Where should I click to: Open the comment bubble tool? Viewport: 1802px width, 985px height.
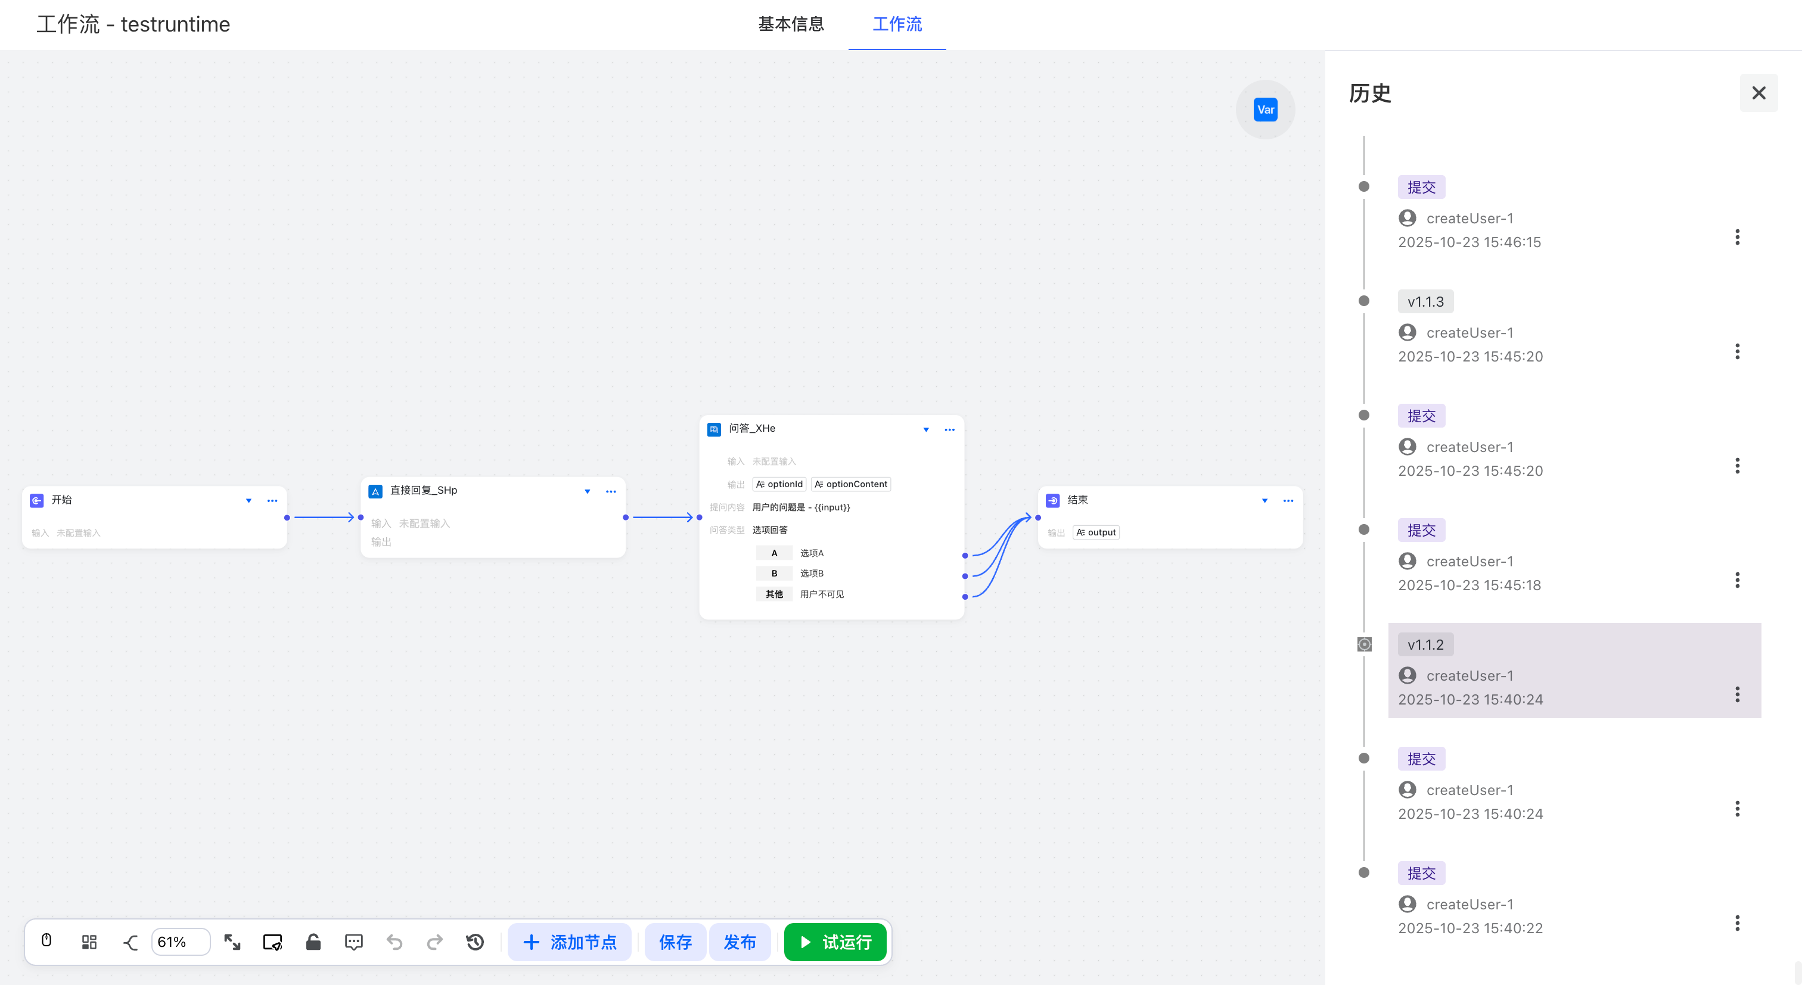tap(354, 942)
